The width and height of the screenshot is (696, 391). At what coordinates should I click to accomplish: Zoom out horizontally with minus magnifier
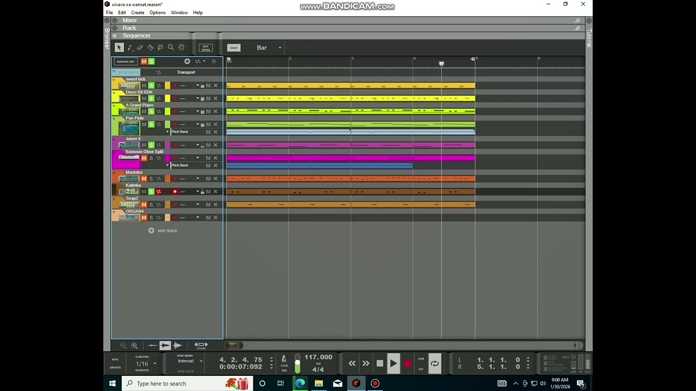pos(123,345)
